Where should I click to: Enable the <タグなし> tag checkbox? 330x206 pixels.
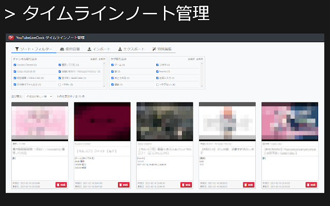(x=157, y=84)
